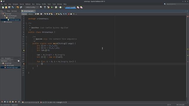Select Unirarrays.java in the Projects tree

click(x=14, y=20)
